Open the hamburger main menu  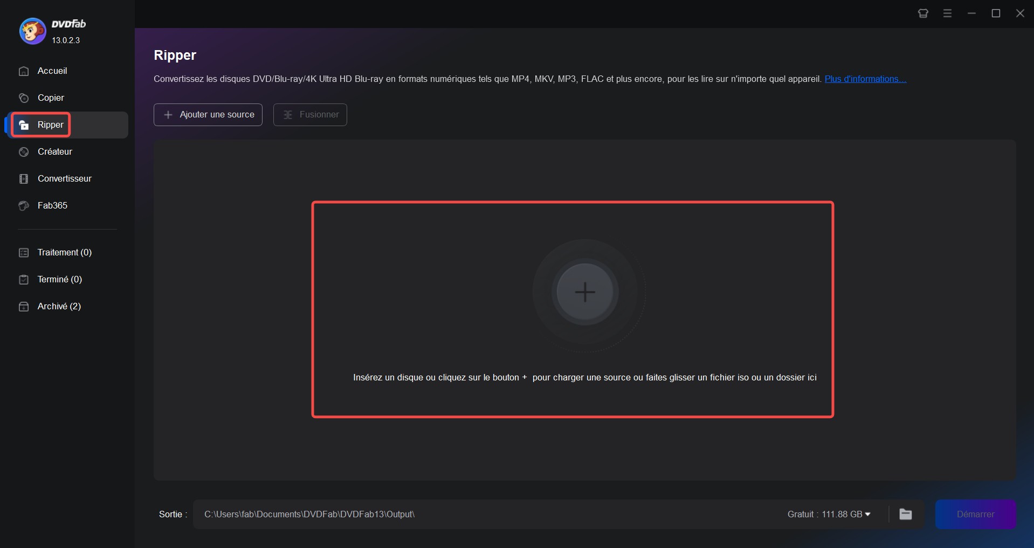point(947,13)
